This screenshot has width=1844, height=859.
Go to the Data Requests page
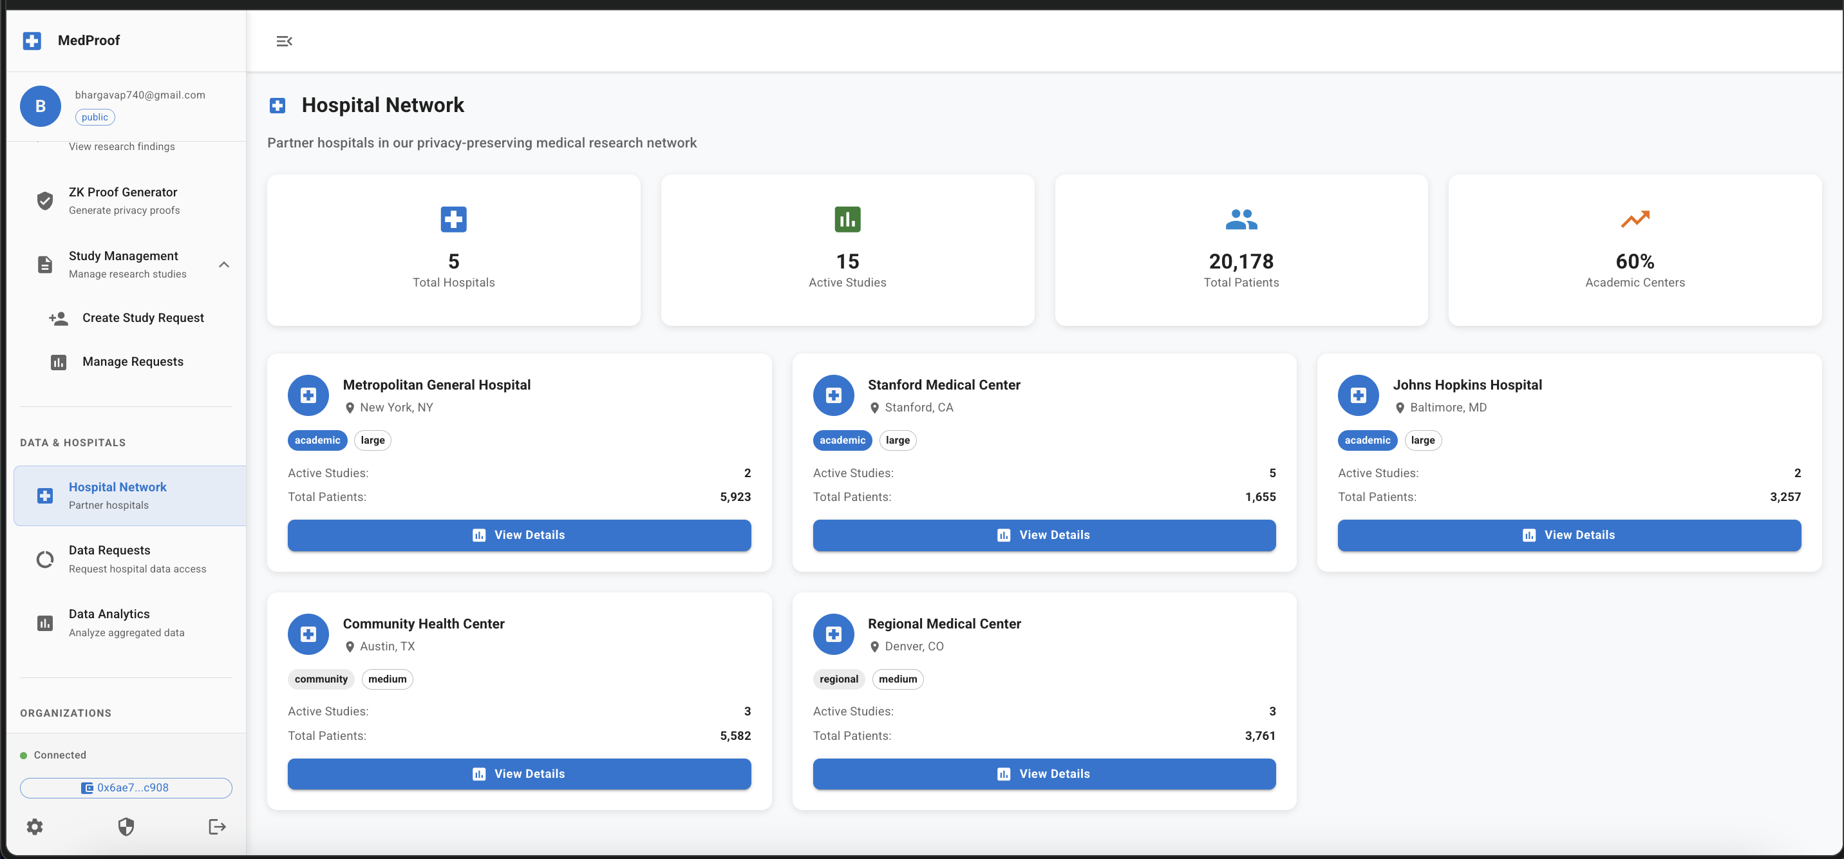(x=109, y=558)
